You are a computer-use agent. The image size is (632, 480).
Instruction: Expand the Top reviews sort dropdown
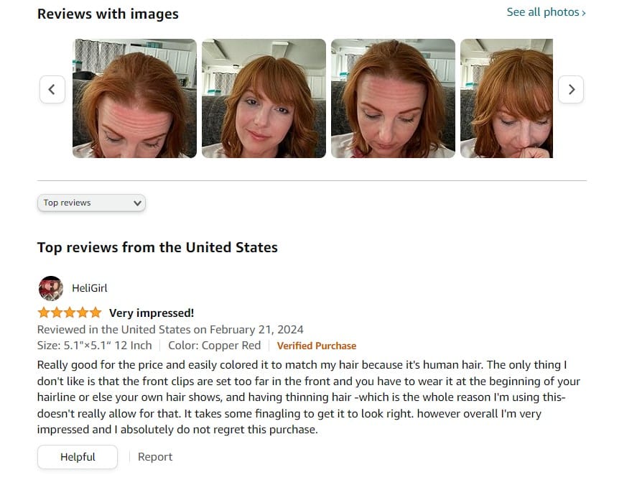(x=91, y=203)
